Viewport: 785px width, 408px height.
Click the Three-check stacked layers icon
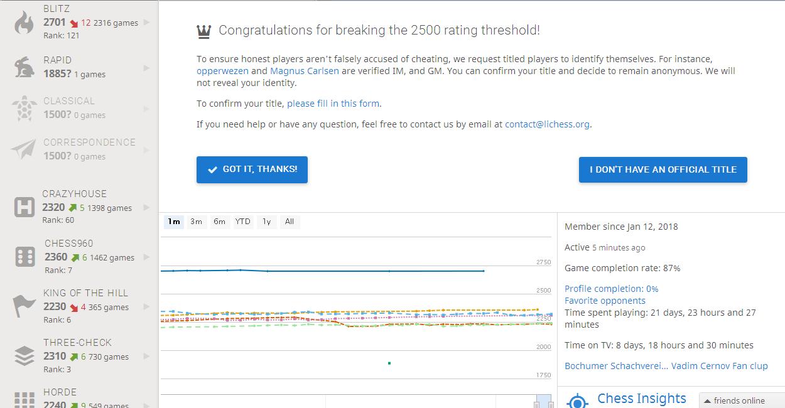click(24, 355)
